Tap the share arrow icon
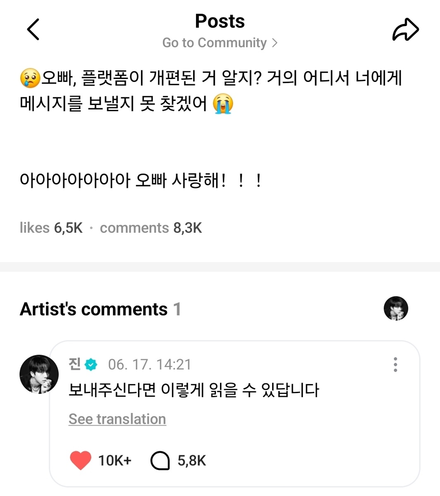 [406, 30]
